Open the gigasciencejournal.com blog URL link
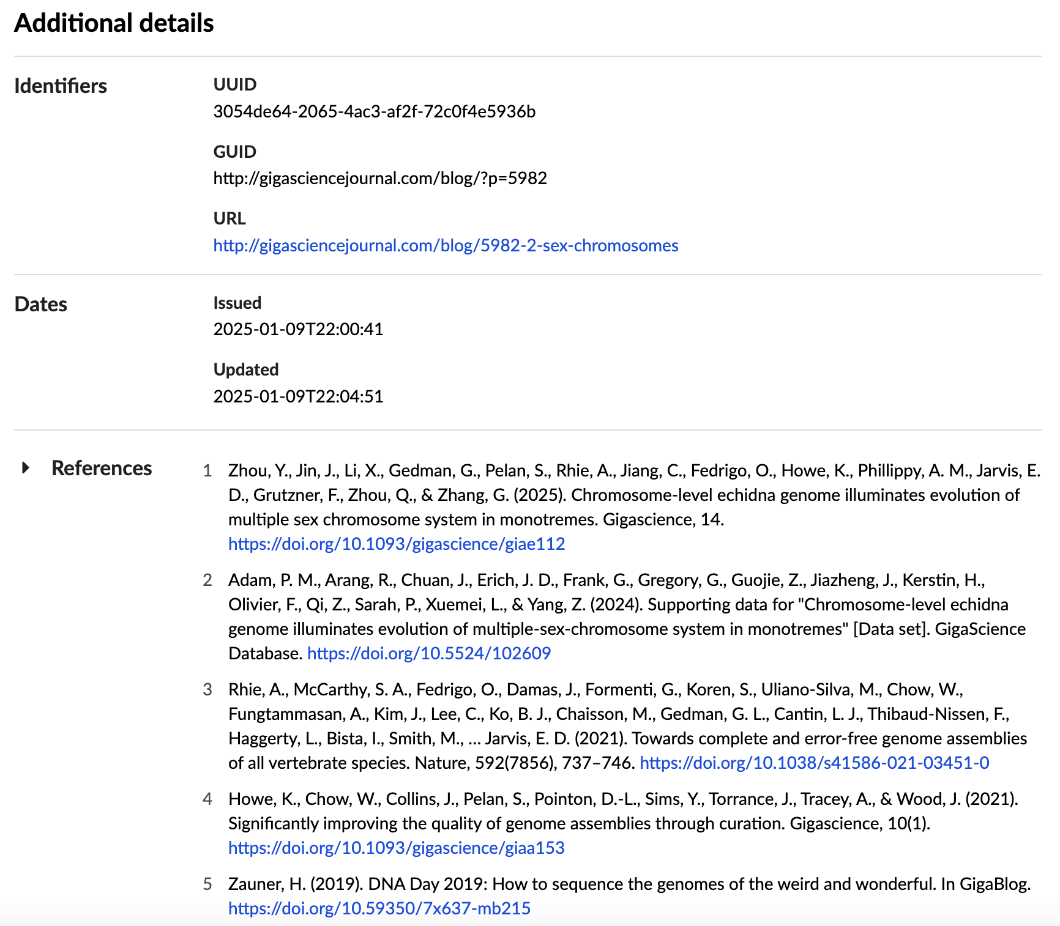 (446, 245)
